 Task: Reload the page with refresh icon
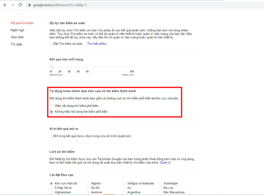[20, 5]
